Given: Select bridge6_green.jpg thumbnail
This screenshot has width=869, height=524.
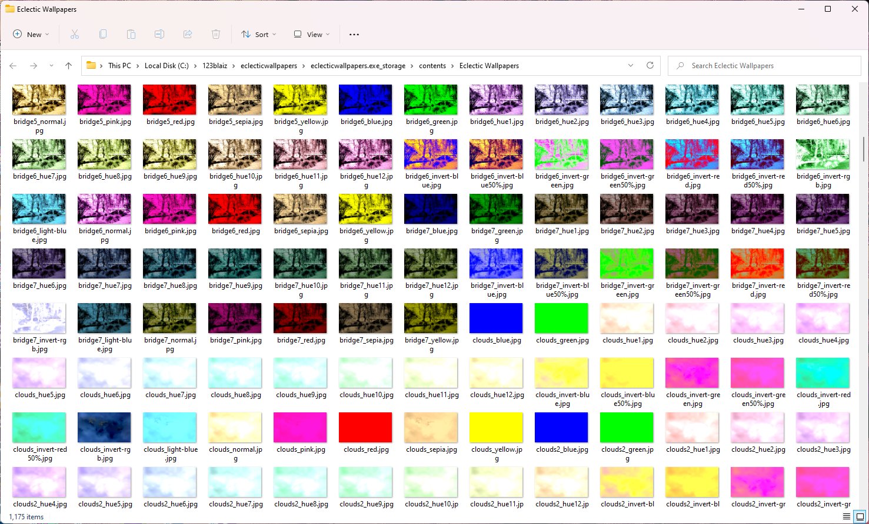Looking at the screenshot, I should point(431,100).
